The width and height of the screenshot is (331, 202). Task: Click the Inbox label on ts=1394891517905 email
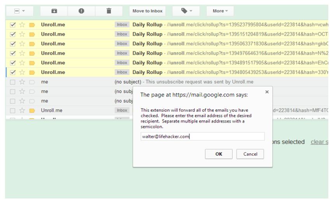tap(122, 63)
